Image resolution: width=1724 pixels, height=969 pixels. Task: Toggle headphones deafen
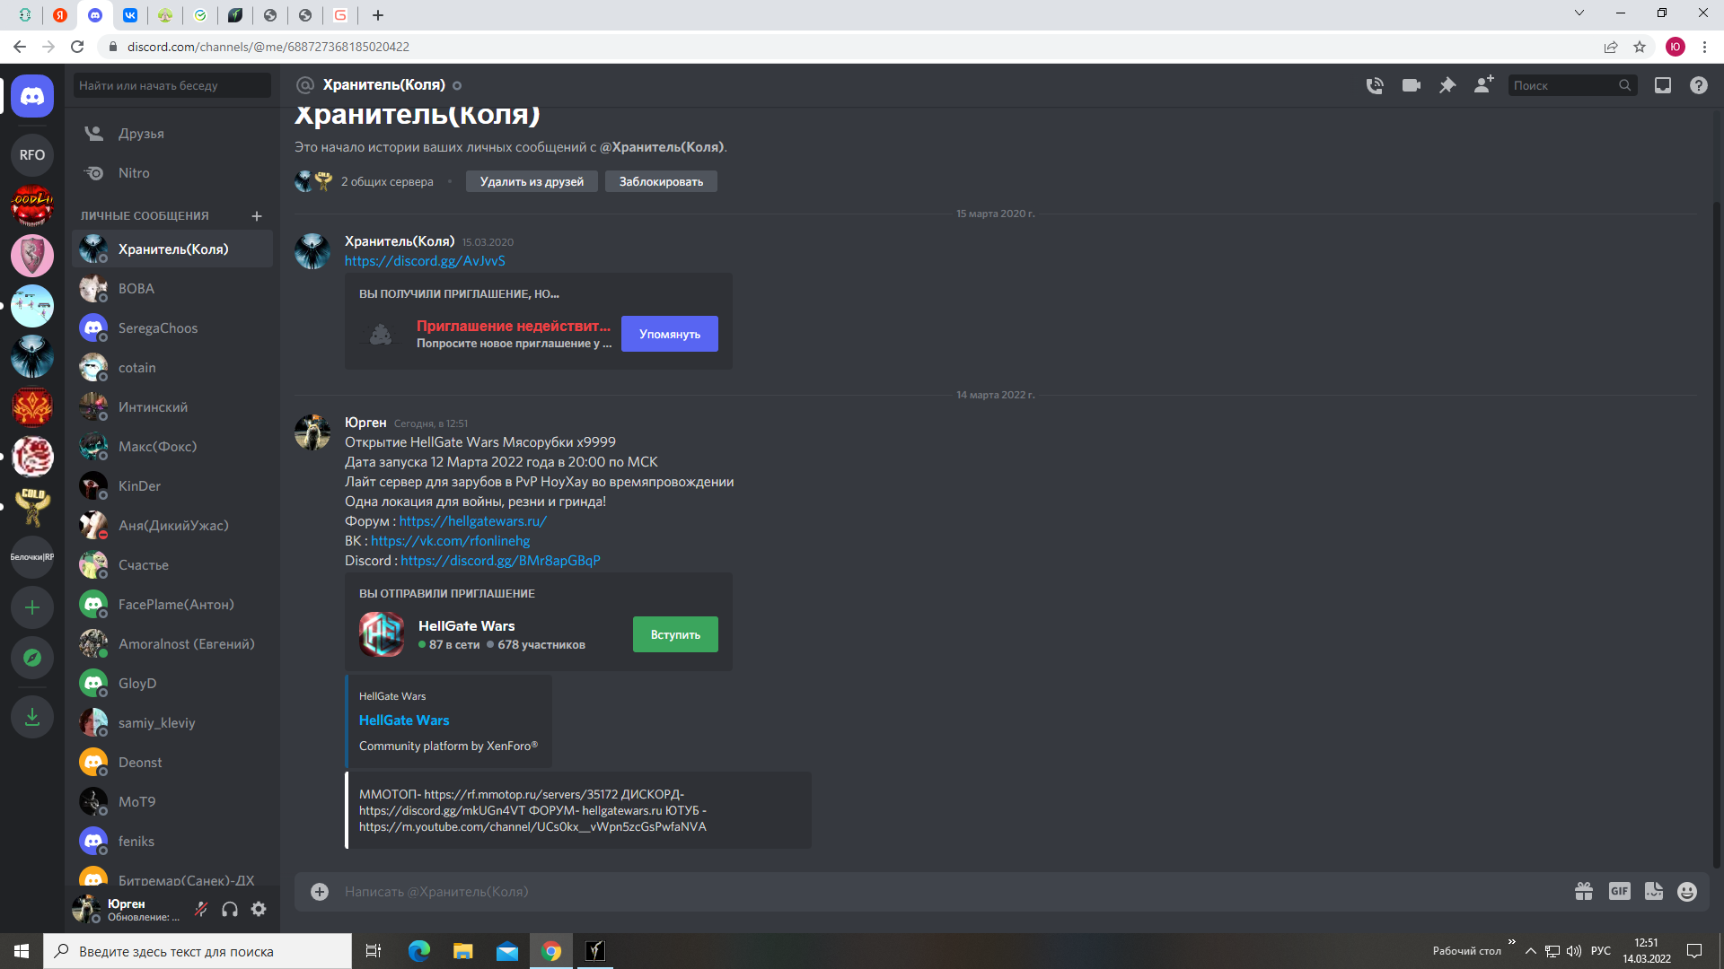[230, 909]
